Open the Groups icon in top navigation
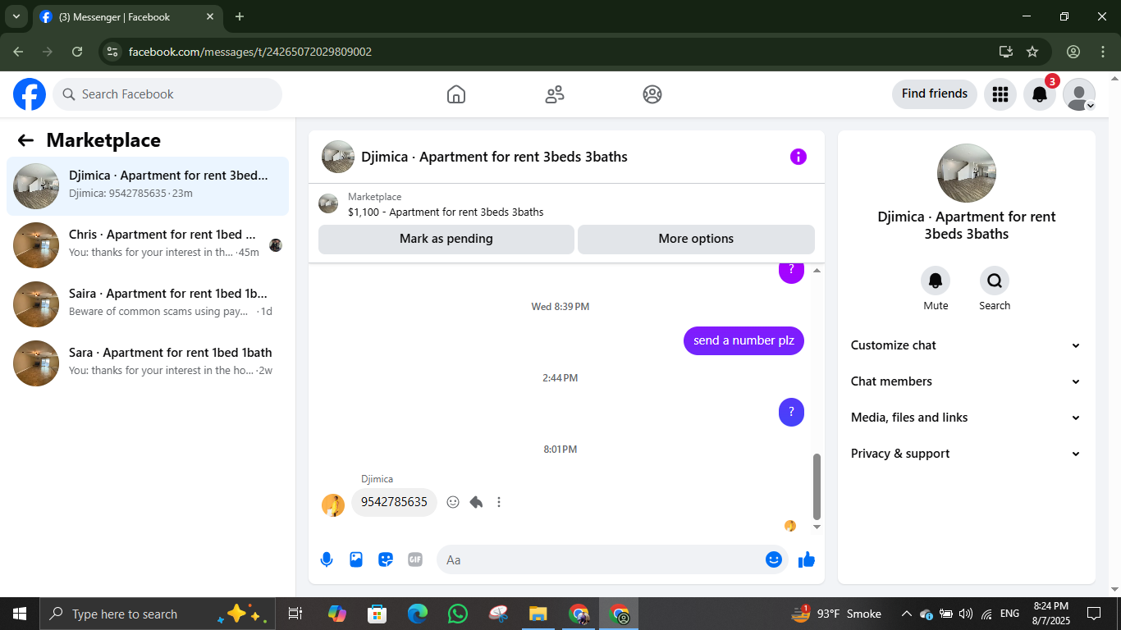 tap(652, 94)
